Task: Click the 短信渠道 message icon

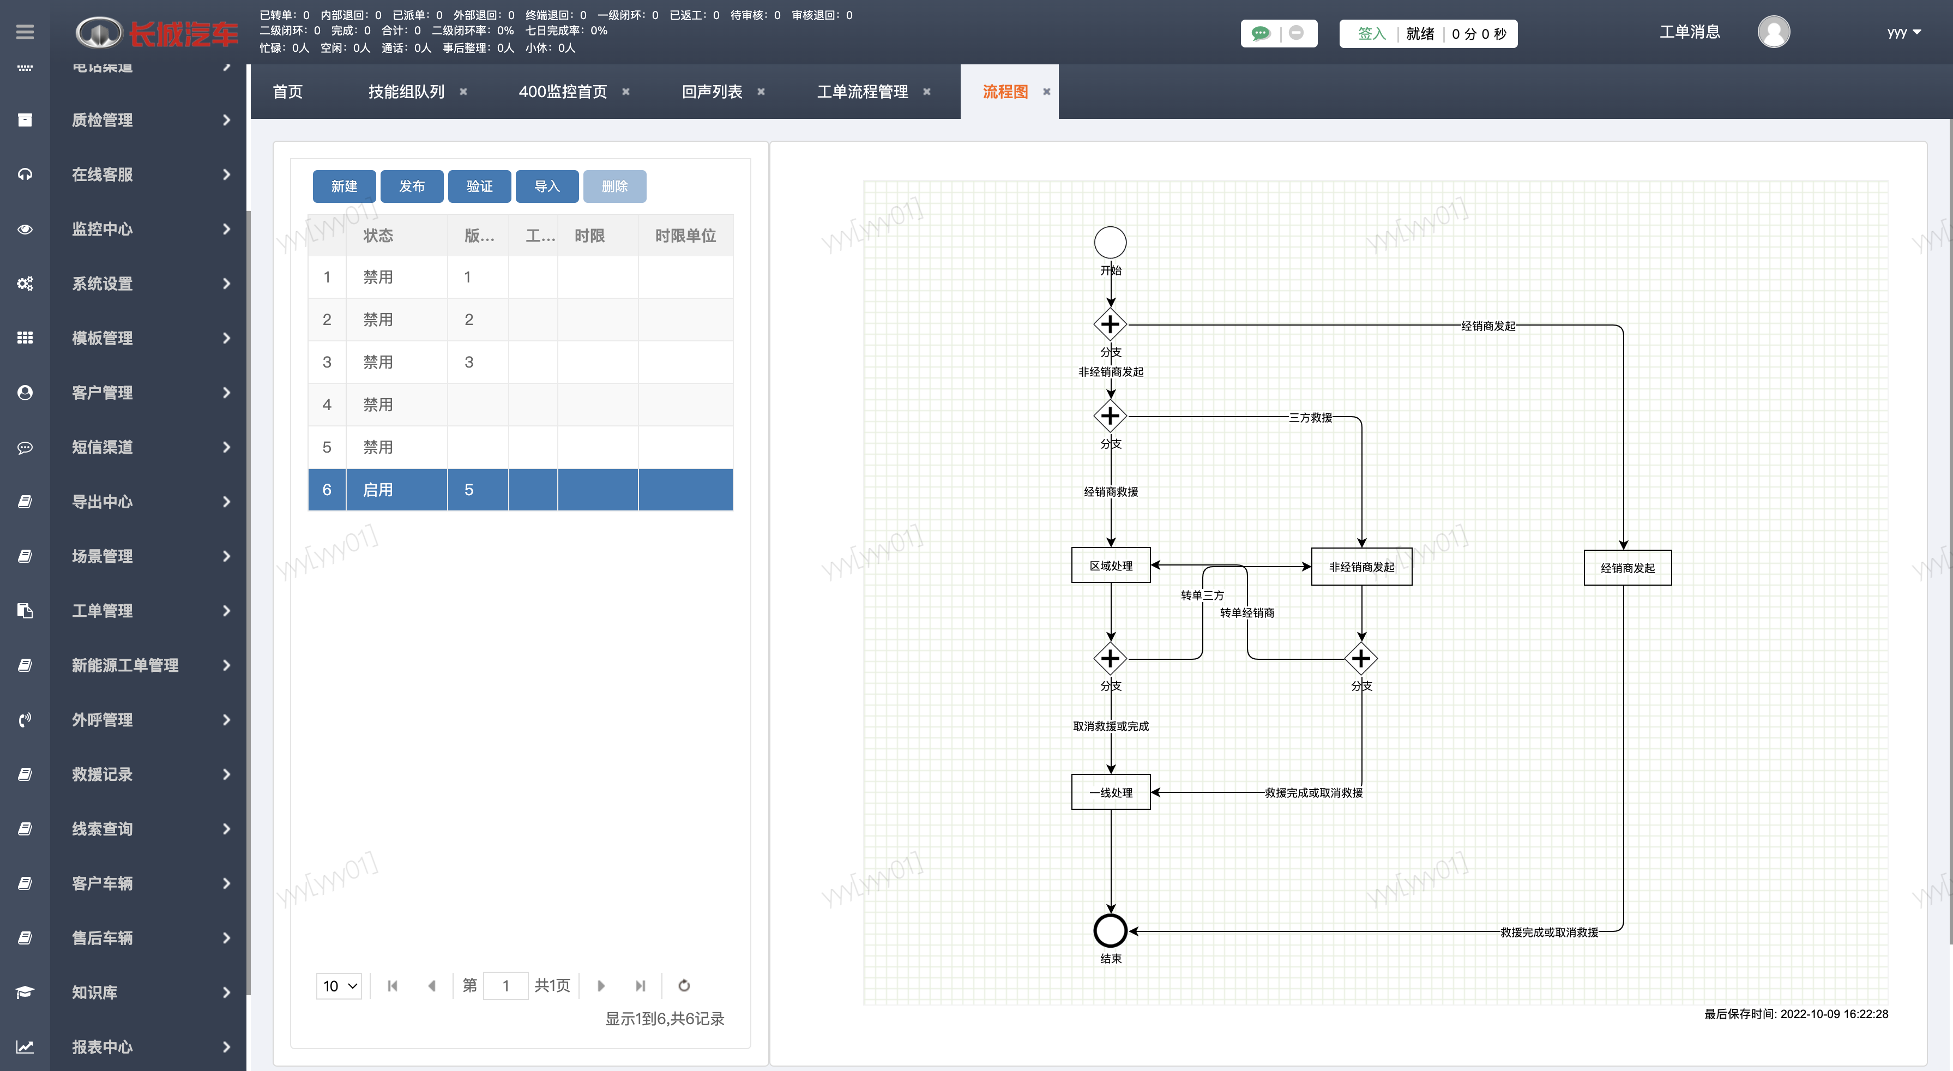Action: pyautogui.click(x=25, y=448)
